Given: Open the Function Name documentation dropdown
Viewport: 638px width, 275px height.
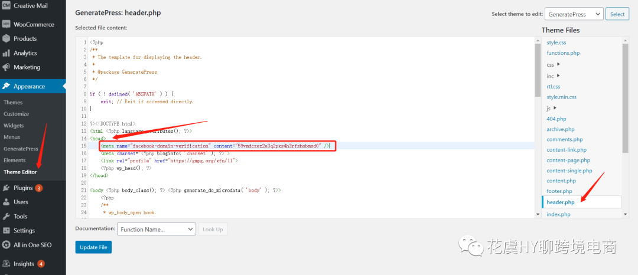Looking at the screenshot, I should point(157,230).
